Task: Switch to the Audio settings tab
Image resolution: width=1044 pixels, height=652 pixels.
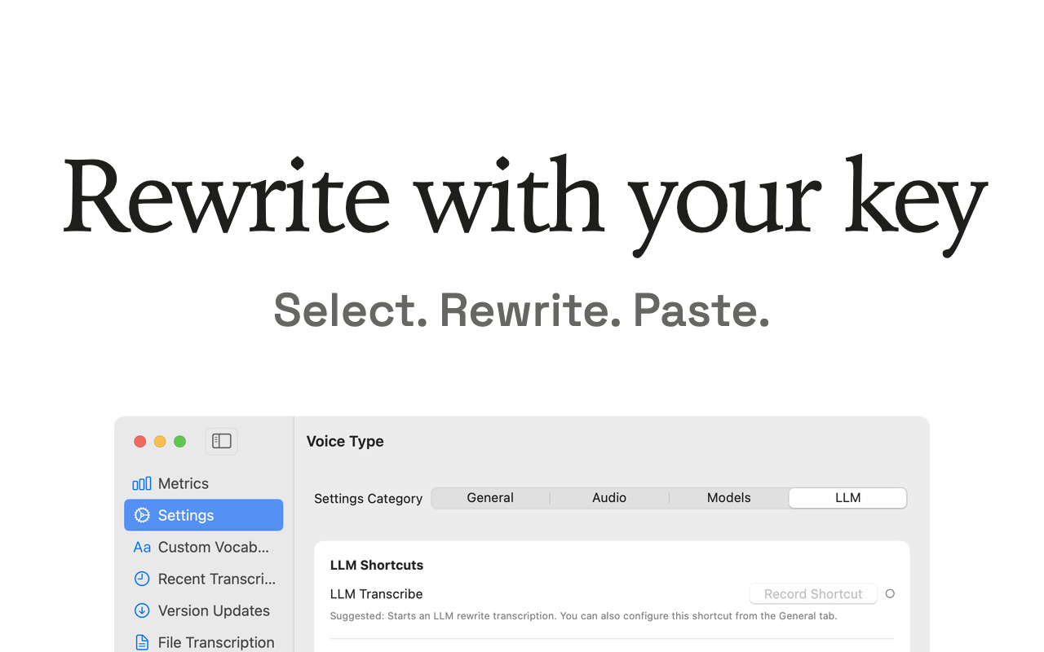Action: click(x=609, y=498)
